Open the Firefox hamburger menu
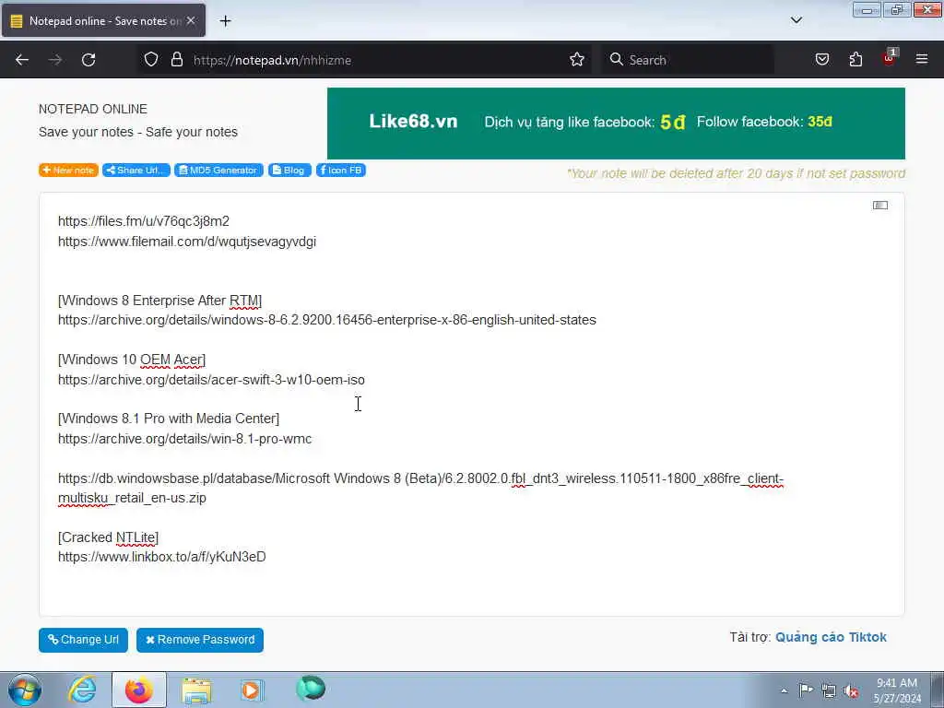 click(922, 59)
